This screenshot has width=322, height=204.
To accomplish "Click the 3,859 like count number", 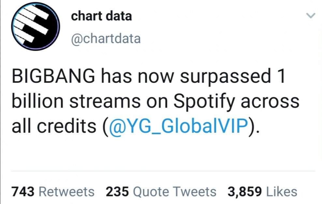I will [x=244, y=192].
